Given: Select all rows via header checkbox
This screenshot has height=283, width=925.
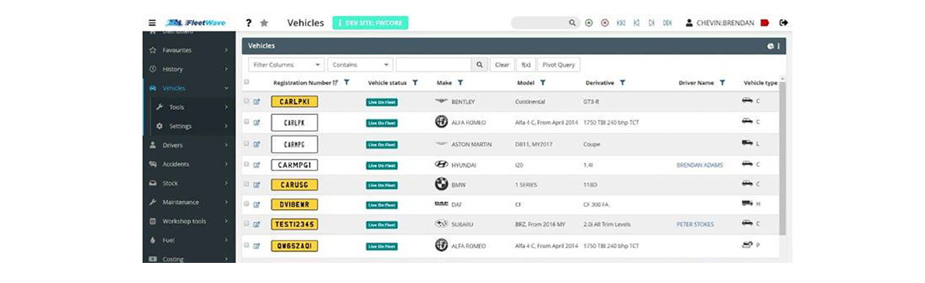Looking at the screenshot, I should (246, 83).
